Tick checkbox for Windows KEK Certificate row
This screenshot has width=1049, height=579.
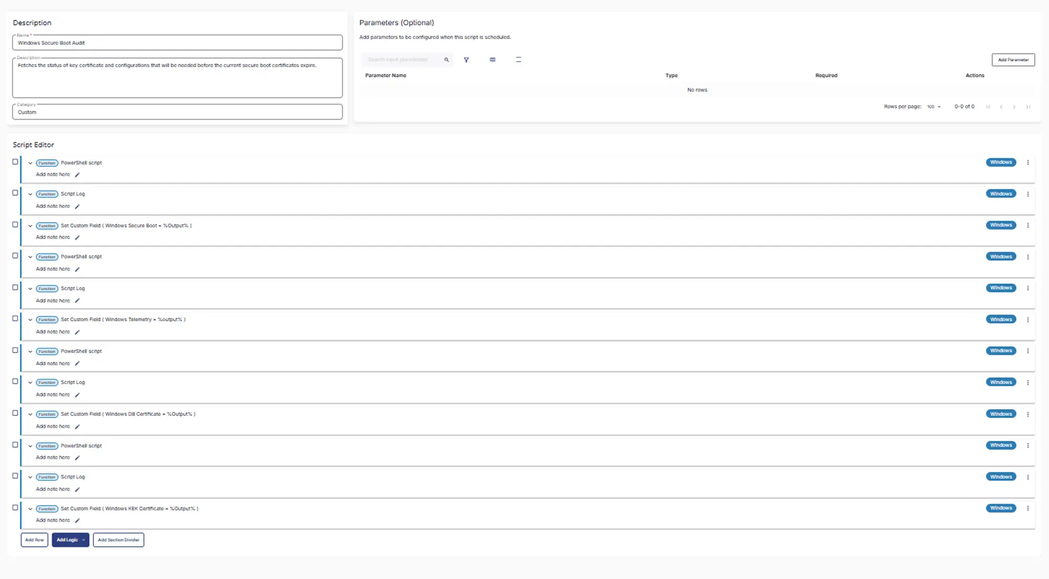point(15,508)
